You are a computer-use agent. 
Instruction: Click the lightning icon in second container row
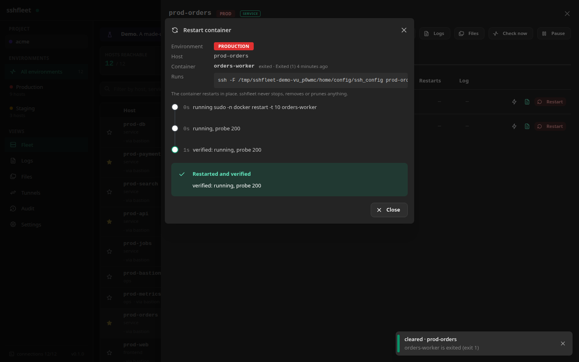pyautogui.click(x=514, y=126)
